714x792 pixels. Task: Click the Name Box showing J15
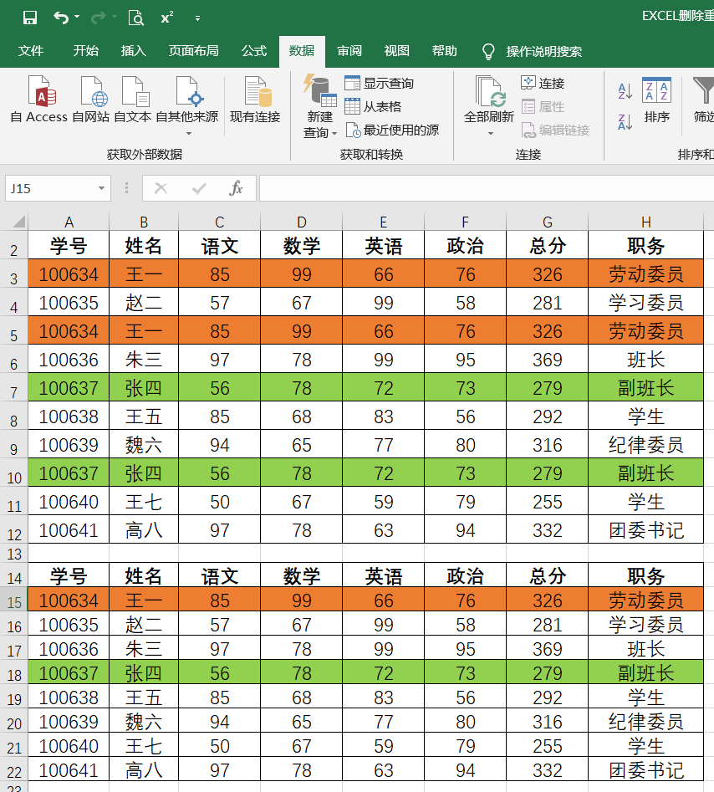tap(50, 188)
